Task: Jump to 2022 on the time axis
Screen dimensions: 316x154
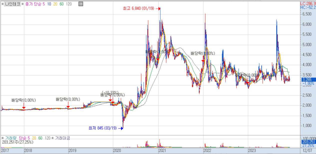Action: click(207, 151)
